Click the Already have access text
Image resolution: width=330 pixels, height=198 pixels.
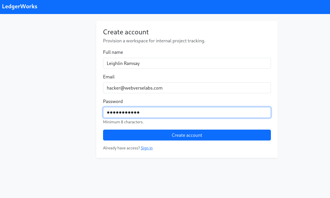(x=121, y=148)
